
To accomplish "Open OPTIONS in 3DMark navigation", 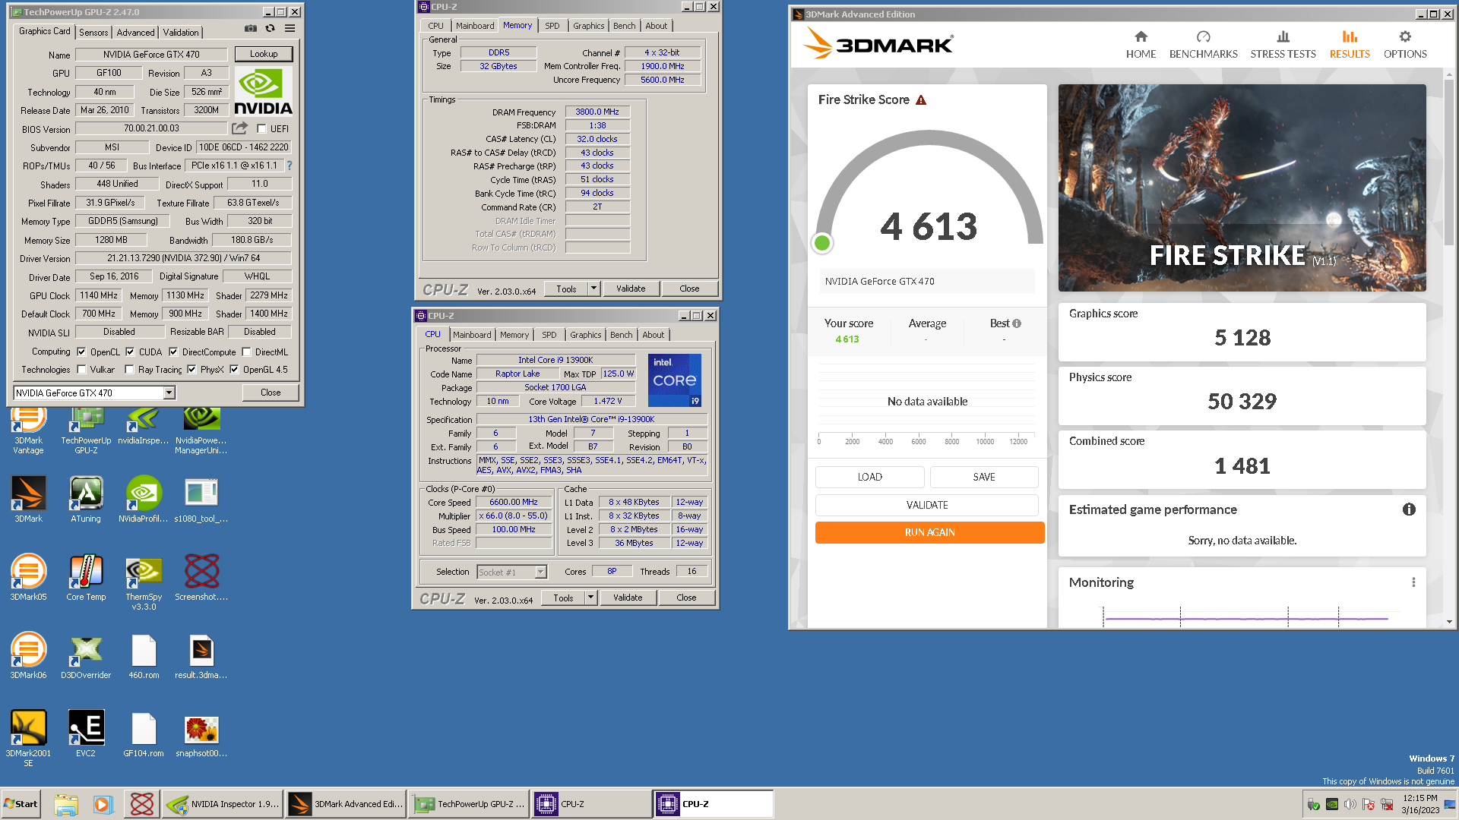I will 1405,45.
